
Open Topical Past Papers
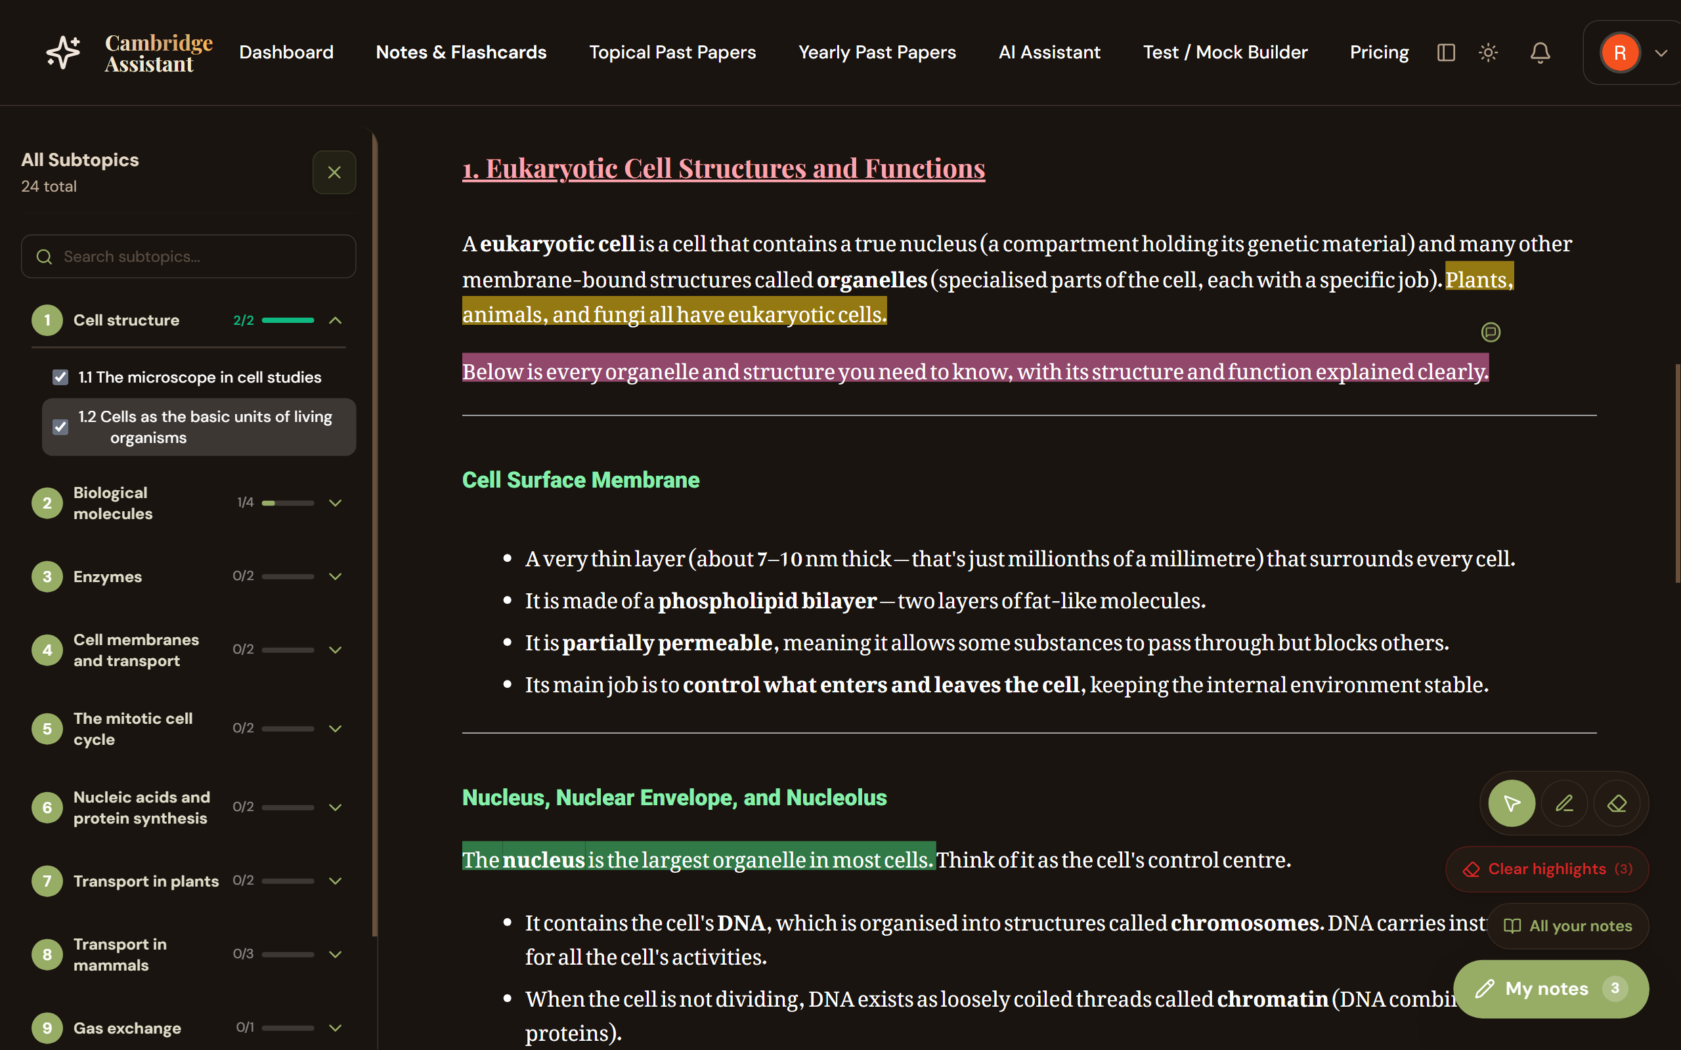tap(672, 52)
